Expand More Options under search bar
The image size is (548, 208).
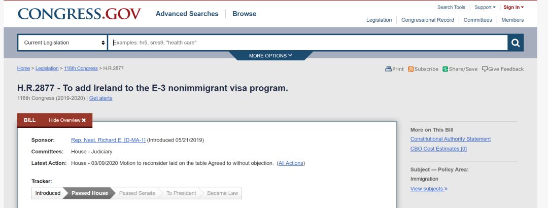[x=270, y=56]
